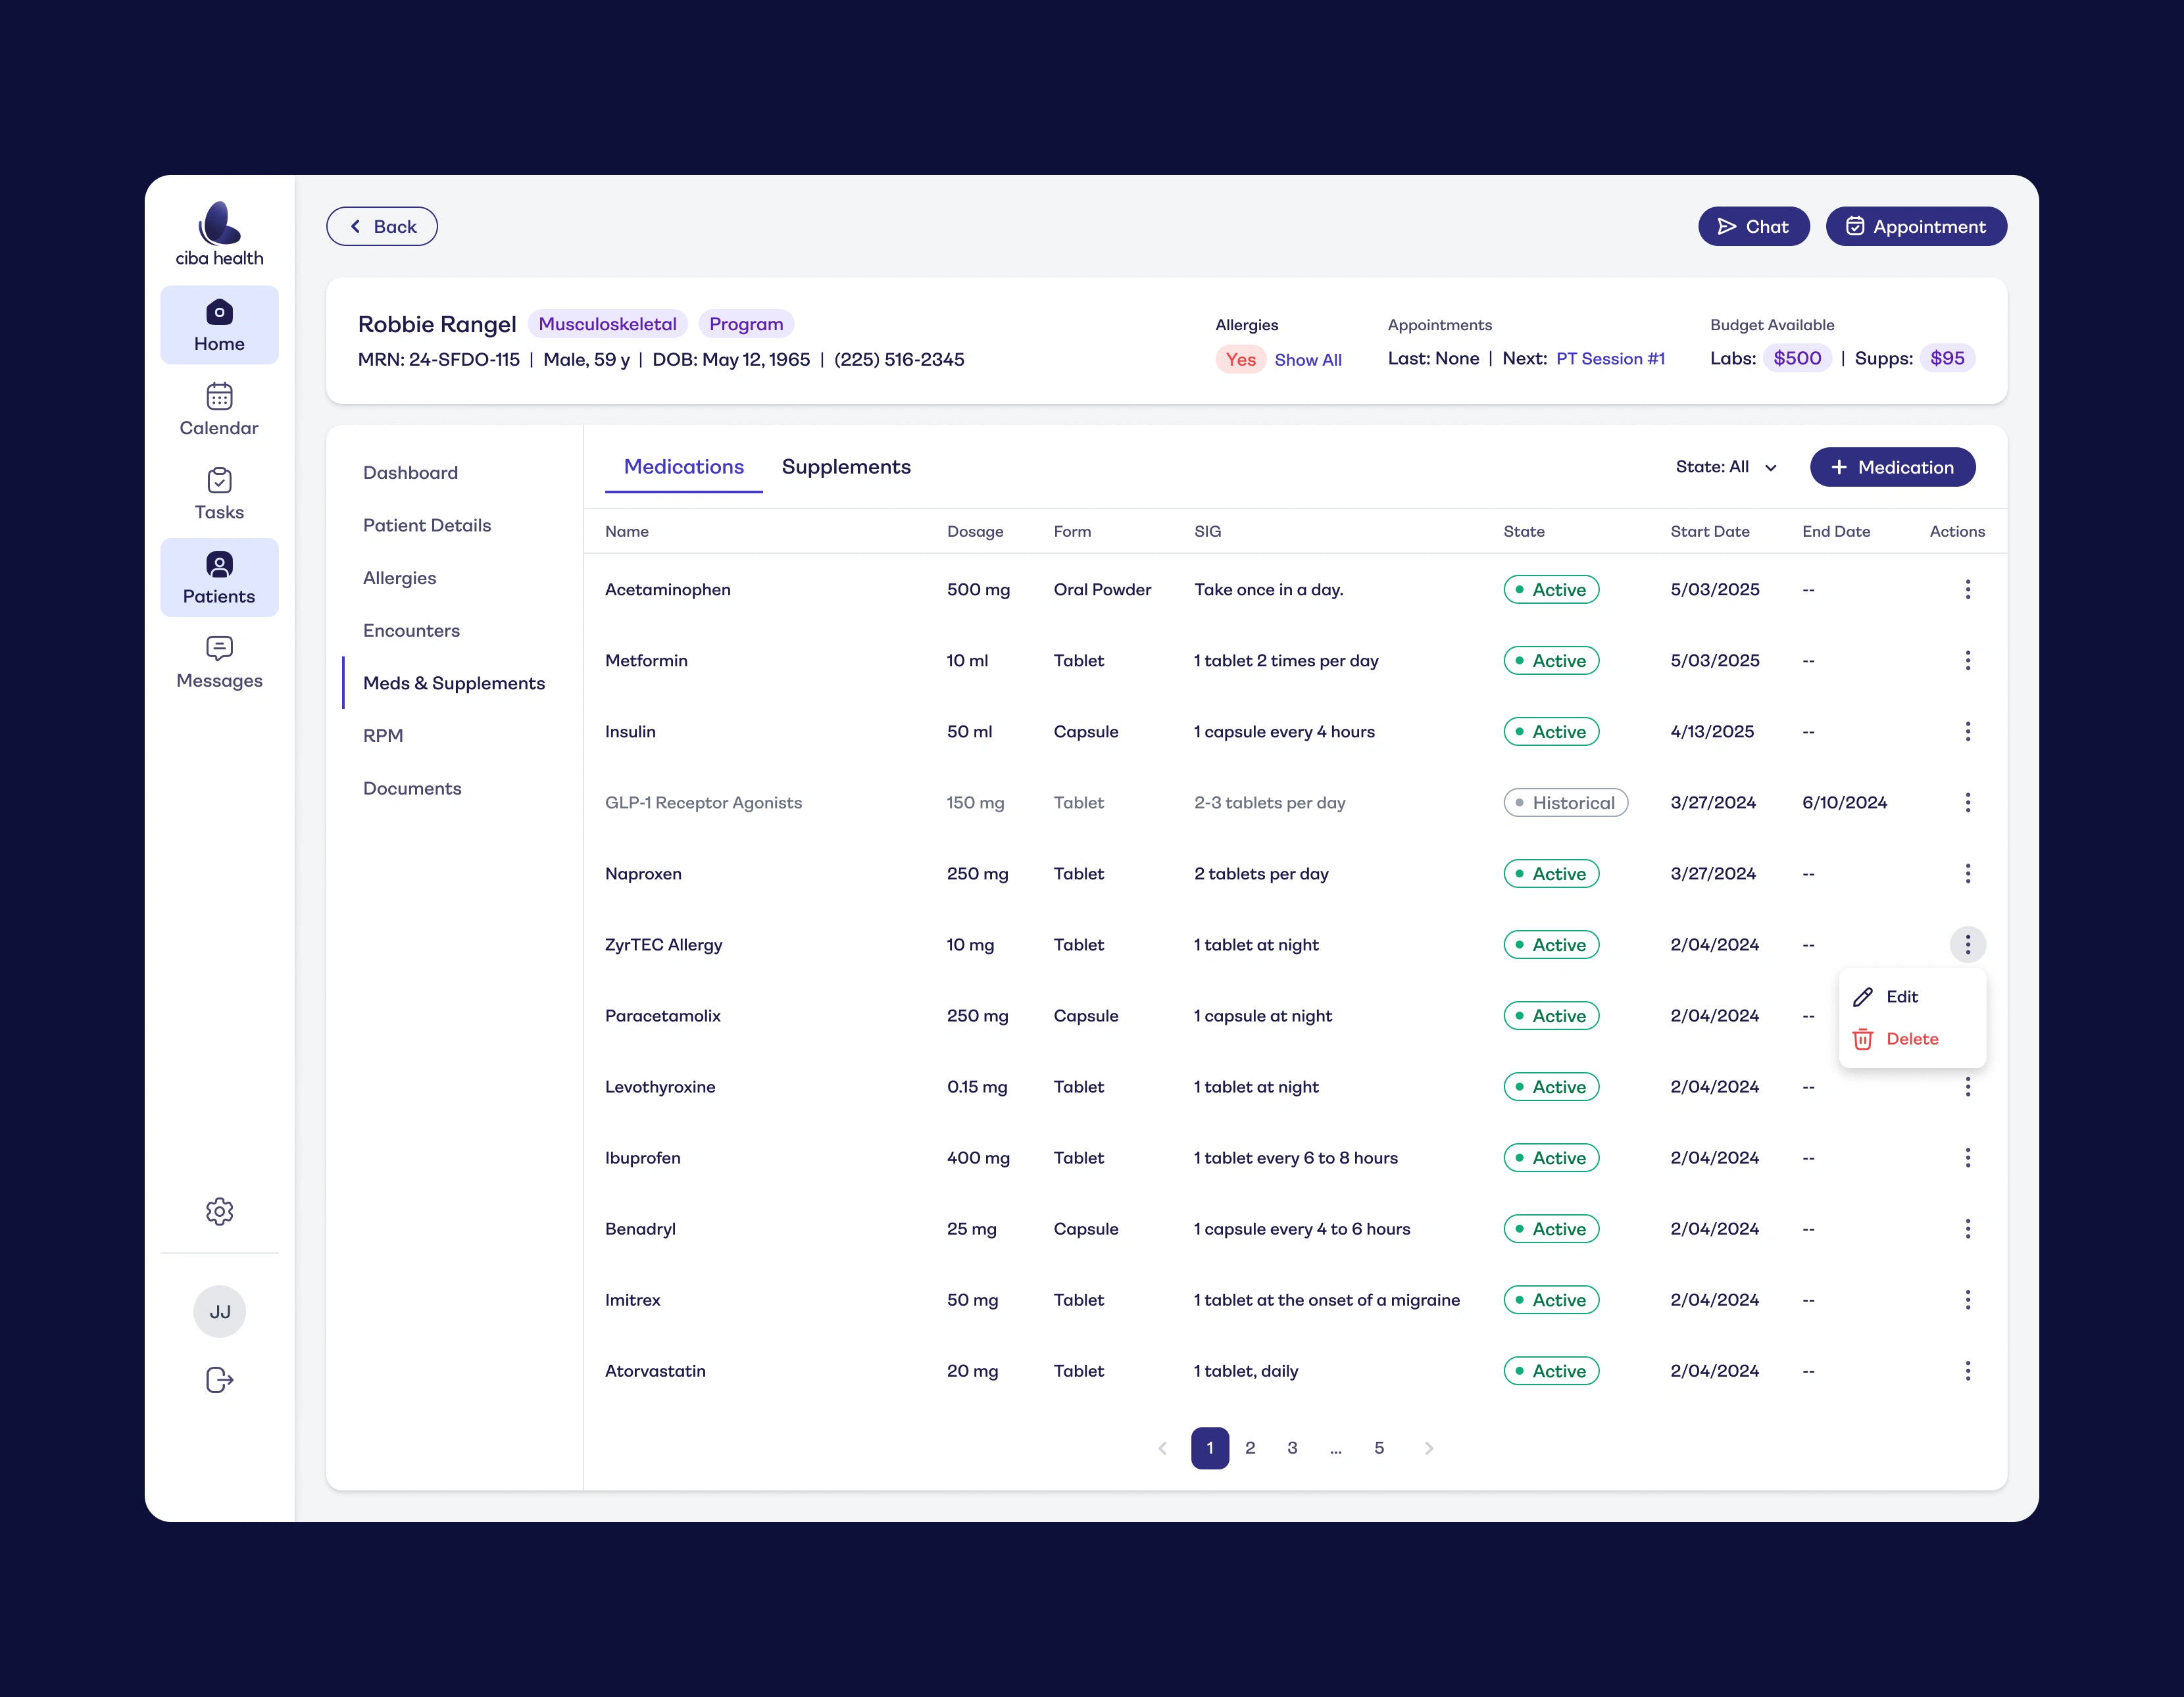Click the ZyrTEC Allergy medication name
Viewport: 2184px width, 1697px height.
click(x=664, y=945)
